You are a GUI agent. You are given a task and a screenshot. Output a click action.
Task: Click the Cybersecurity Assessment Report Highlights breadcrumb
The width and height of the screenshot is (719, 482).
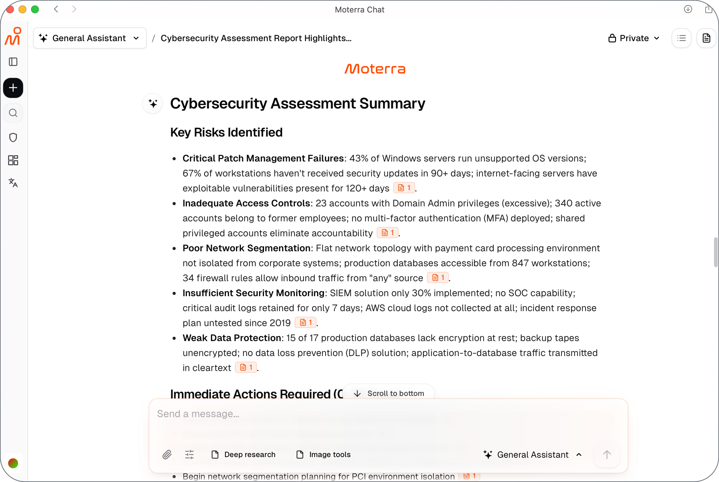point(256,38)
